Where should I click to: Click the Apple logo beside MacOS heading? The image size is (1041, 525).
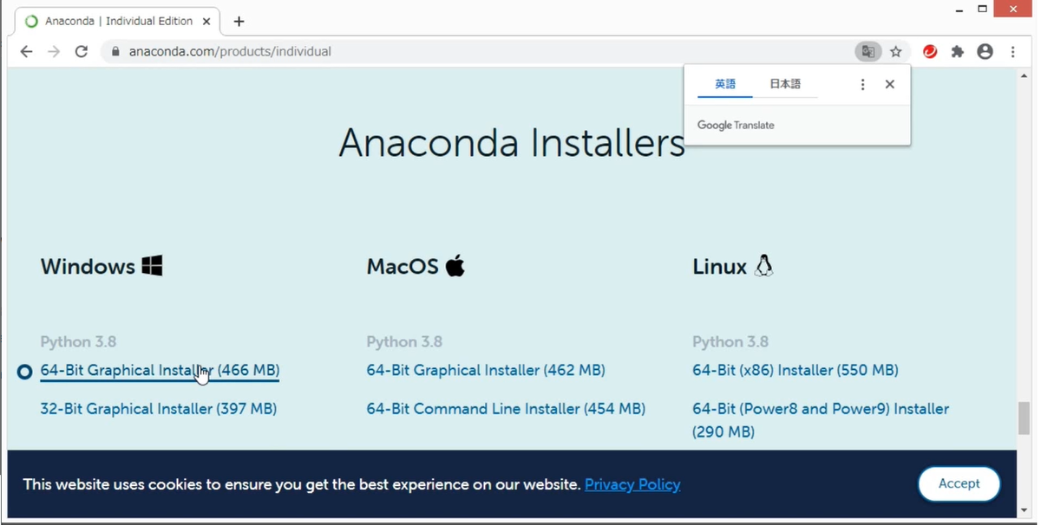[455, 266]
